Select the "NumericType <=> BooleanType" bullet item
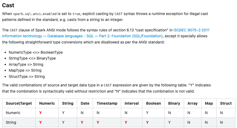The width and height of the screenshot is (237, 128). coord(36,52)
